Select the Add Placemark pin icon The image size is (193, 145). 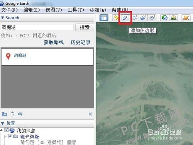click(x=116, y=18)
